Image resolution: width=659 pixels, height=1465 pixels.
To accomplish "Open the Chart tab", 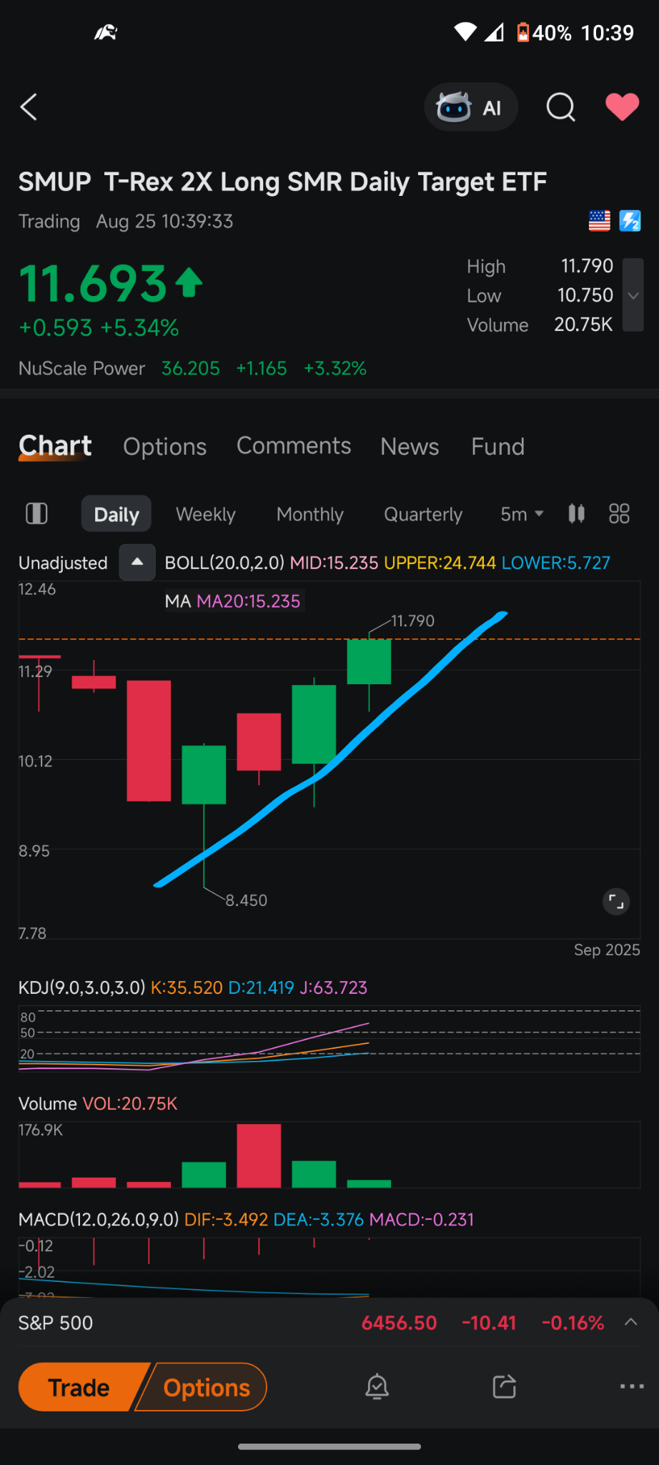I will [55, 446].
